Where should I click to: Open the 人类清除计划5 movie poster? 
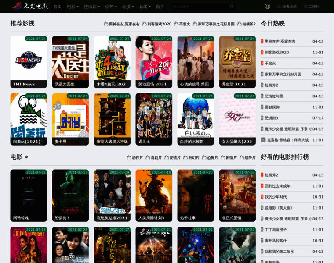click(154, 195)
